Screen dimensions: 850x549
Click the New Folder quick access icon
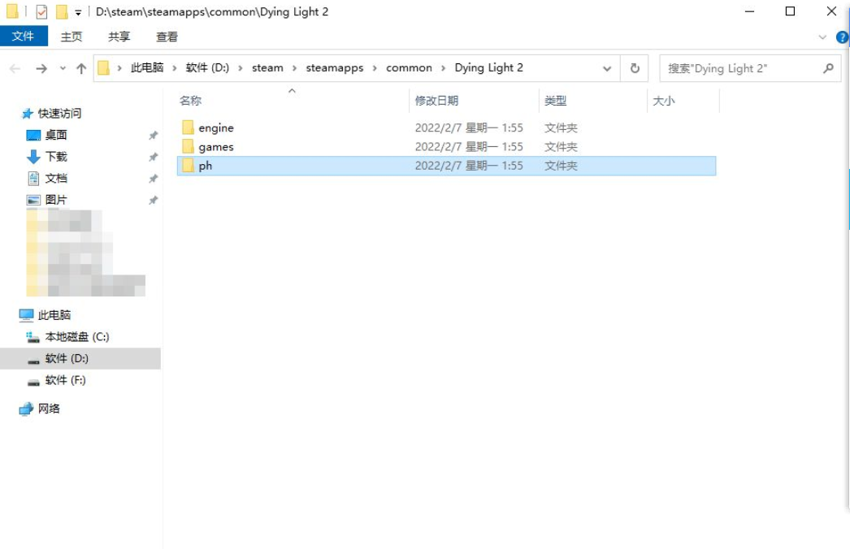pyautogui.click(x=63, y=11)
